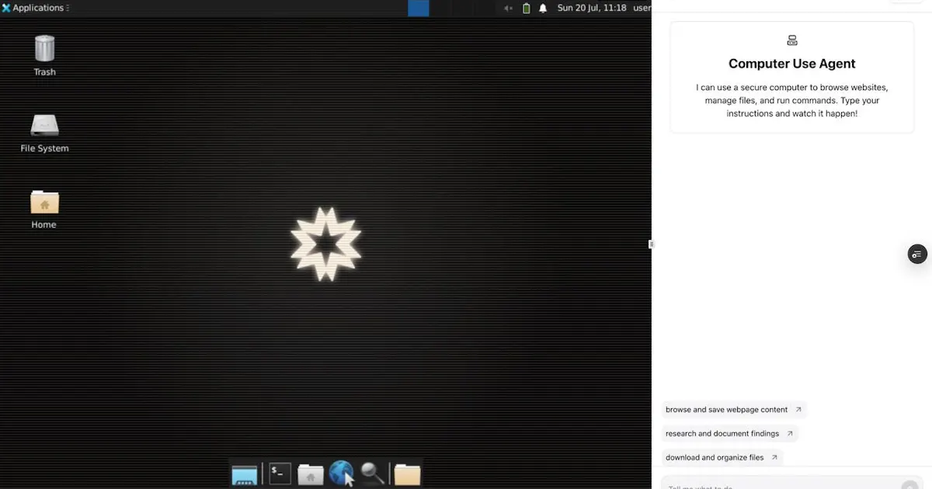This screenshot has width=932, height=489.
Task: Choose 'research and document findings' suggestion
Action: [730, 434]
